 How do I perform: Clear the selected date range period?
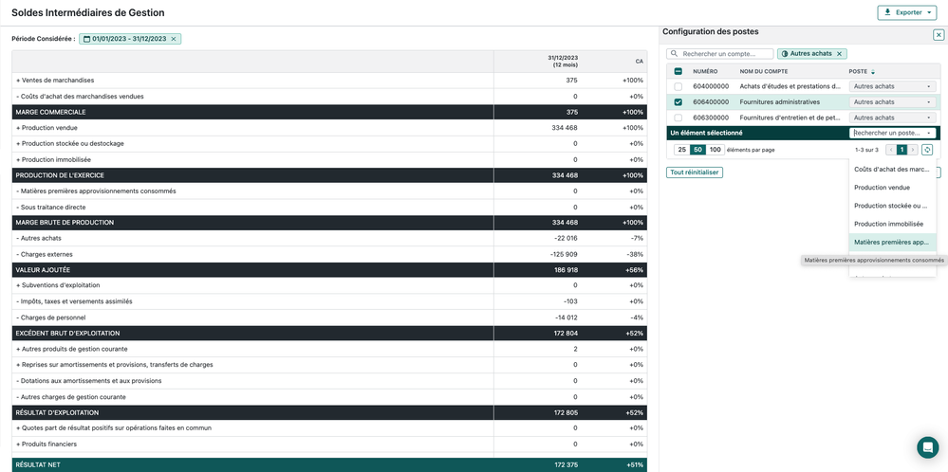tap(174, 39)
